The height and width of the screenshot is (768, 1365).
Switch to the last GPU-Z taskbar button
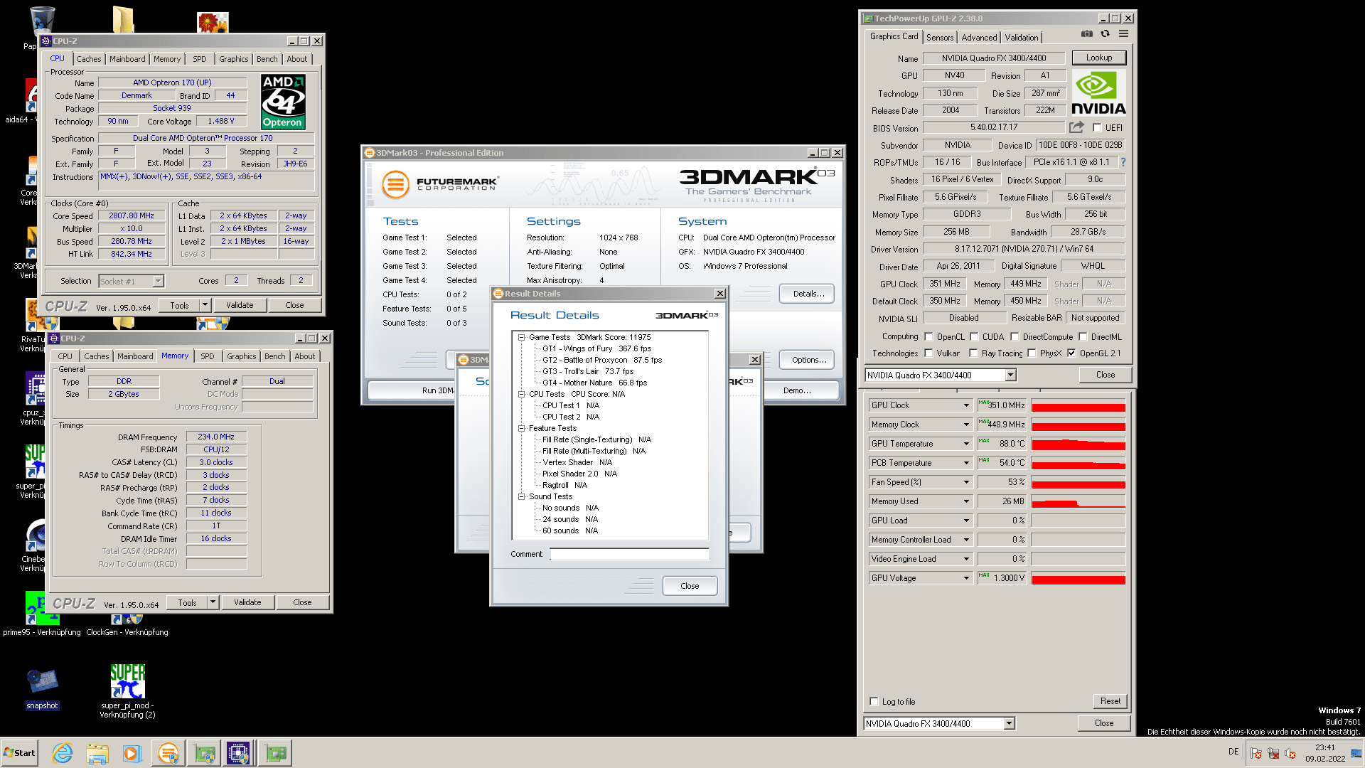[x=275, y=753]
